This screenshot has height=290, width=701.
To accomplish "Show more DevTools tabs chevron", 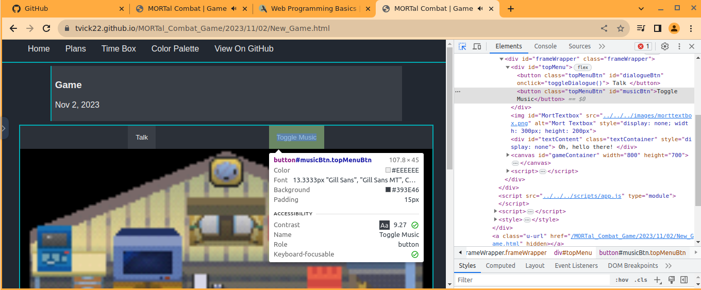I will pos(602,46).
